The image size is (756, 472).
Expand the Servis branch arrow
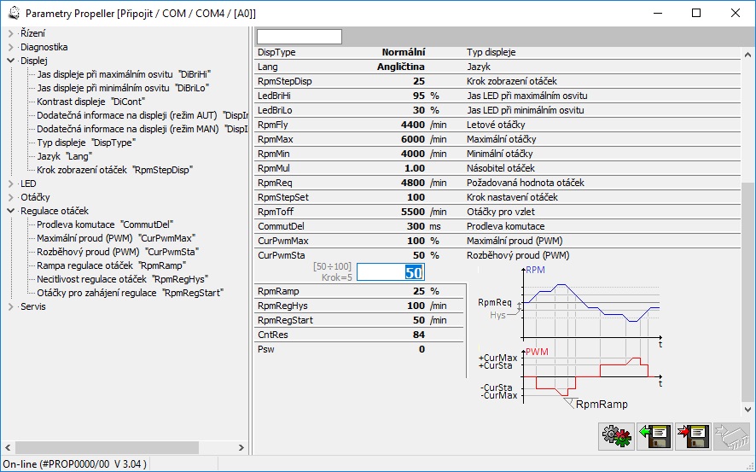tap(10, 306)
